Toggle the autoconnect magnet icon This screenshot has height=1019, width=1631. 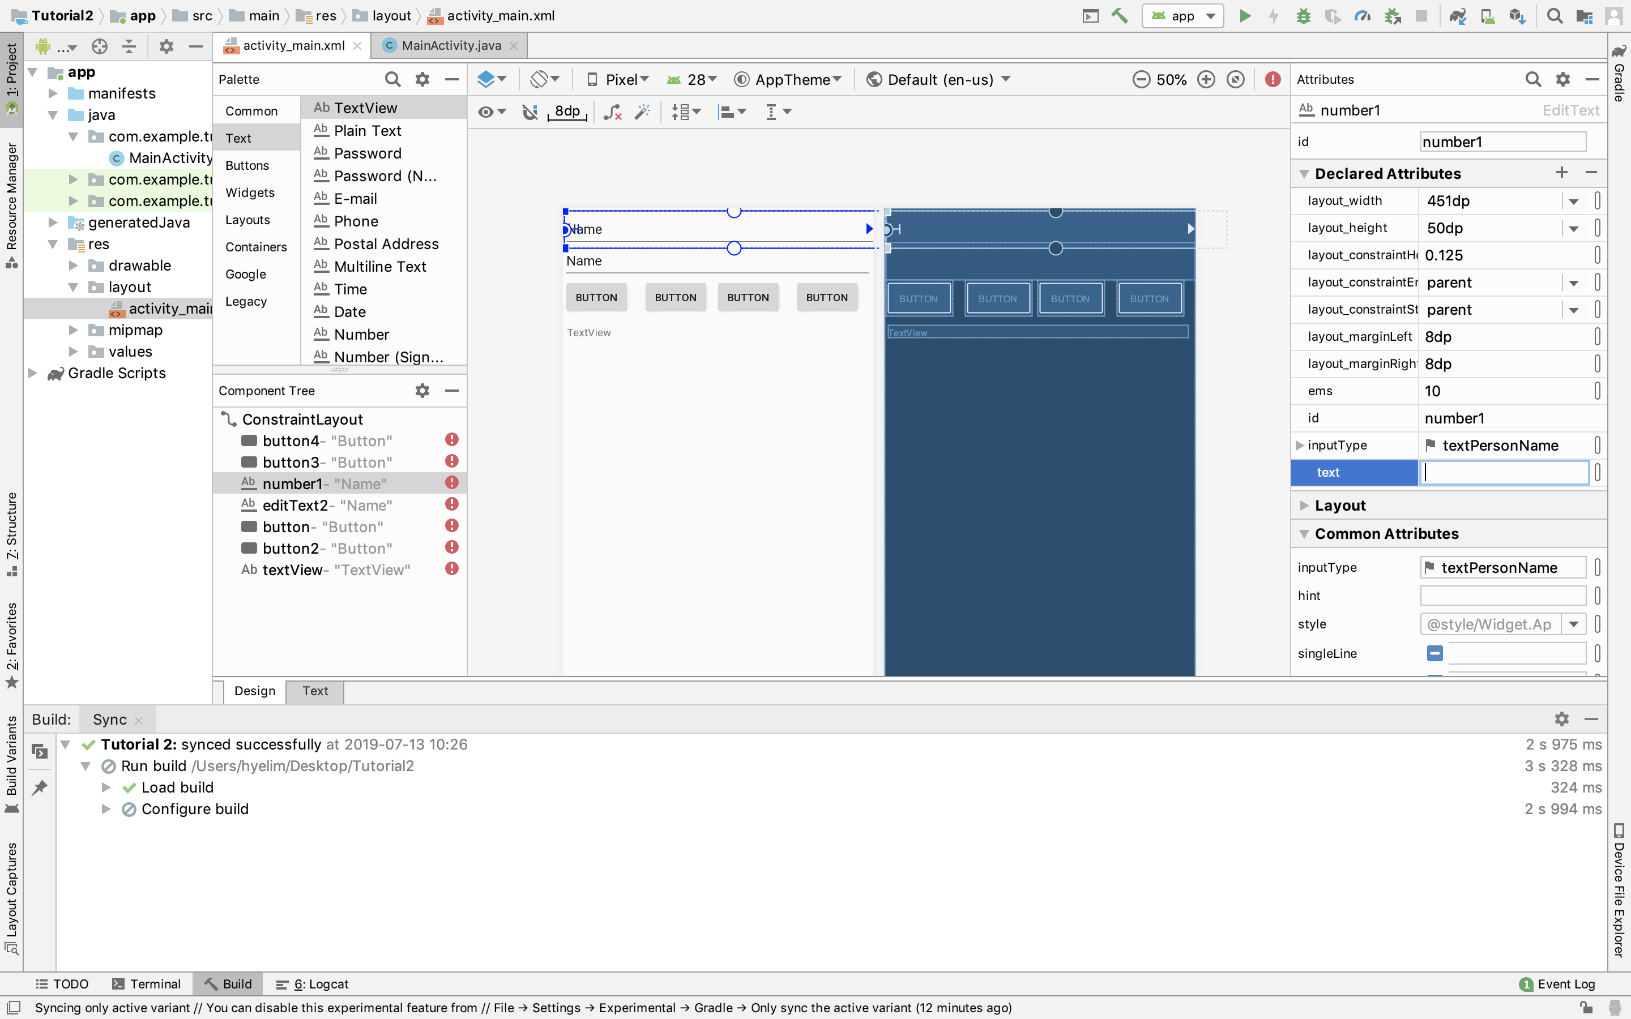(531, 112)
